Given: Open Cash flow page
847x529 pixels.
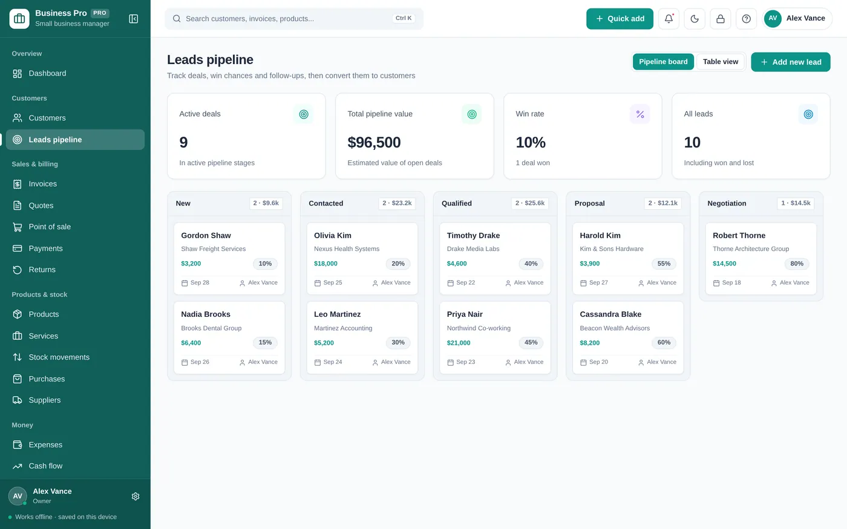Looking at the screenshot, I should point(75,466).
